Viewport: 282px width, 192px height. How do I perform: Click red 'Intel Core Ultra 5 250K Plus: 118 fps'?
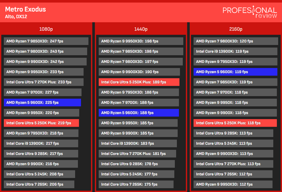235,123
